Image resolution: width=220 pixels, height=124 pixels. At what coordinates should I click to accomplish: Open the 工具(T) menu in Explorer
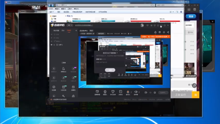pyautogui.click(x=70, y=9)
